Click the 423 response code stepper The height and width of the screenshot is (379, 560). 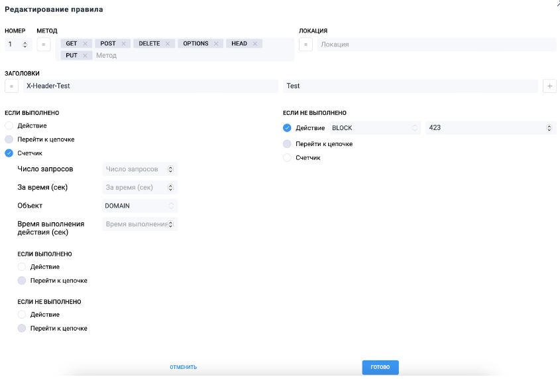coord(549,128)
